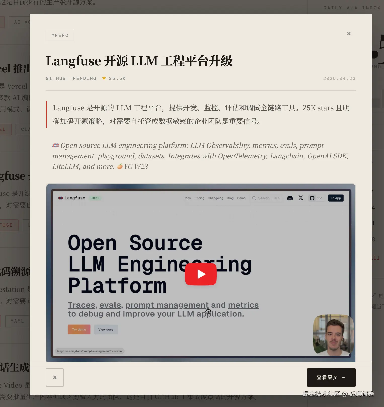Click the evals link in the video

pos(110,305)
